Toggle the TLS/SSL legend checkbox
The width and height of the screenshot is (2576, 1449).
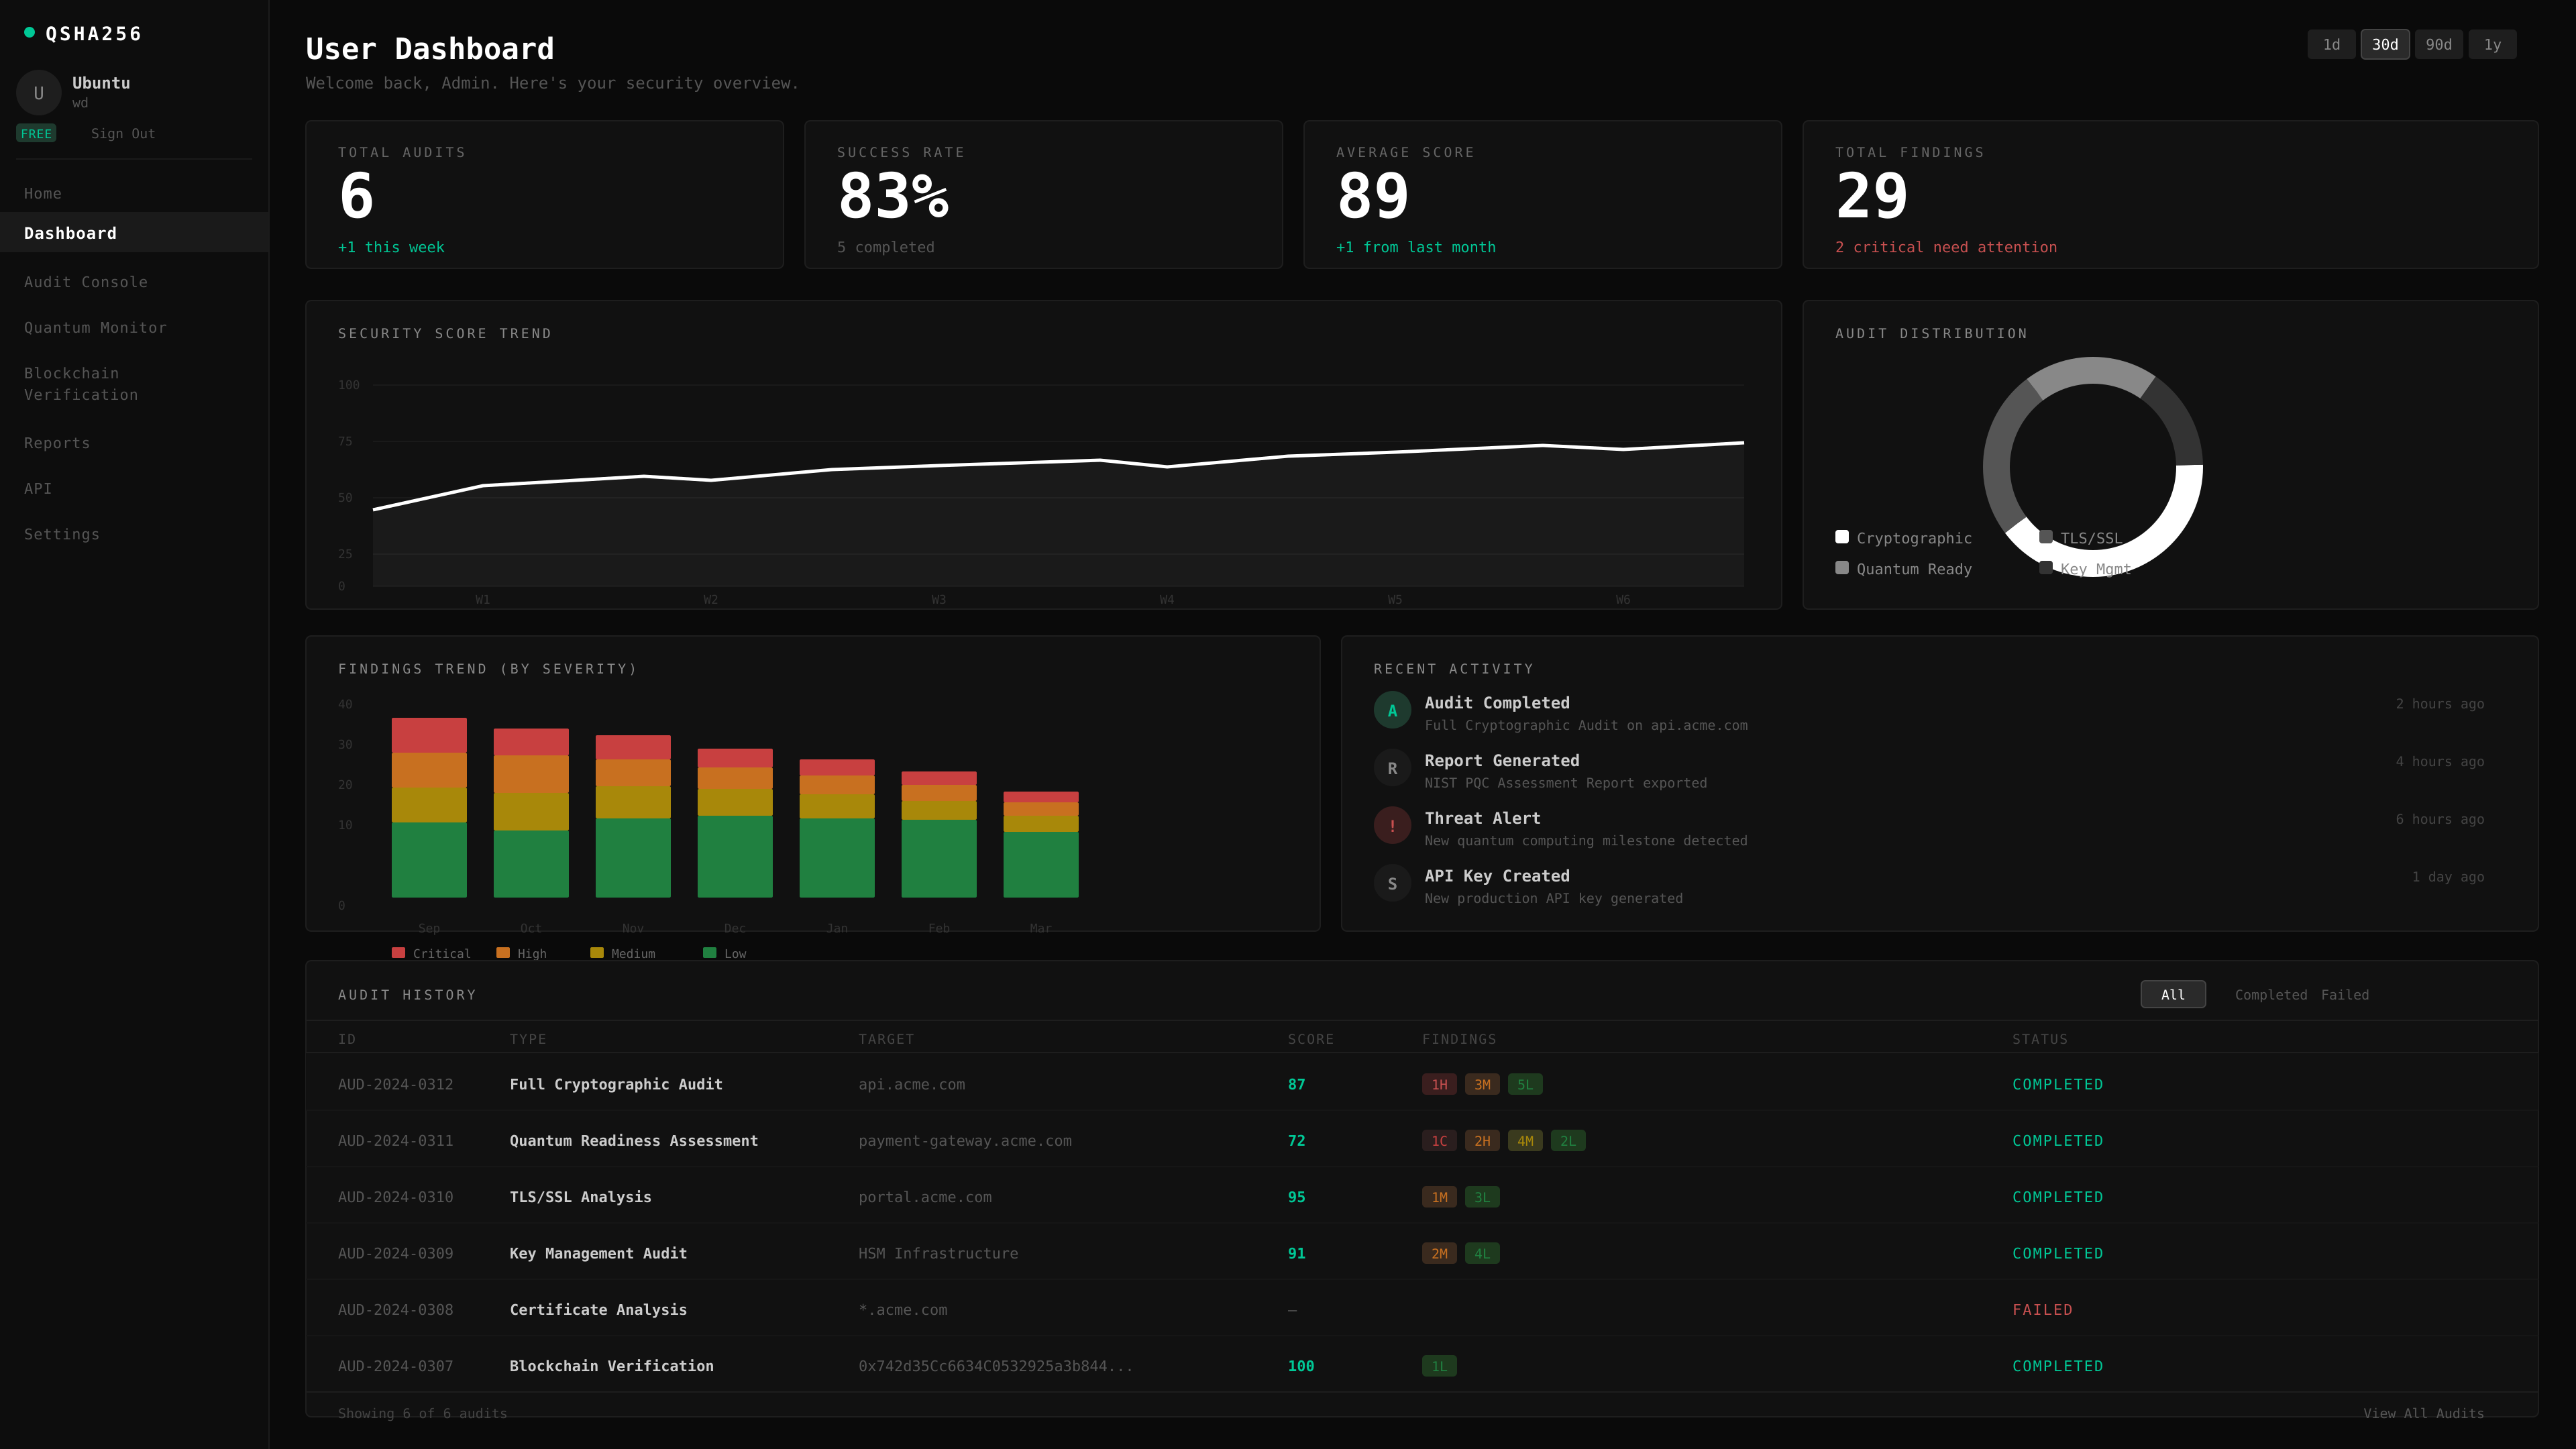pyautogui.click(x=2045, y=537)
